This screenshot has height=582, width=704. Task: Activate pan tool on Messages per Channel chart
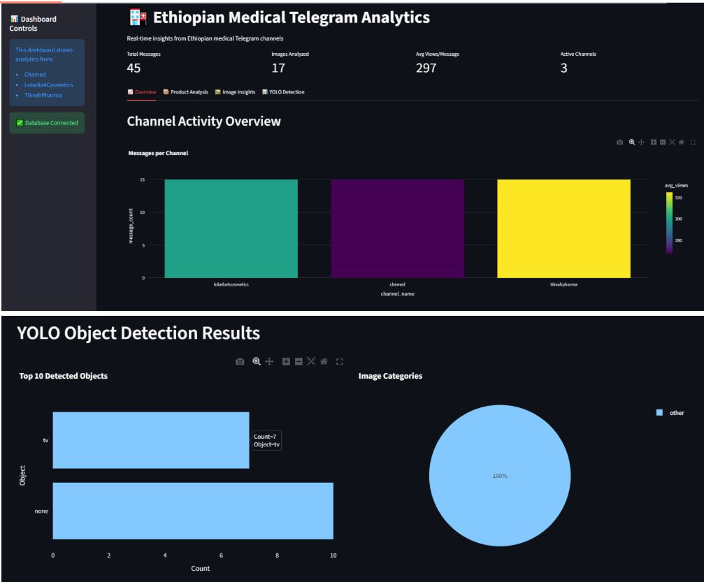tap(642, 142)
